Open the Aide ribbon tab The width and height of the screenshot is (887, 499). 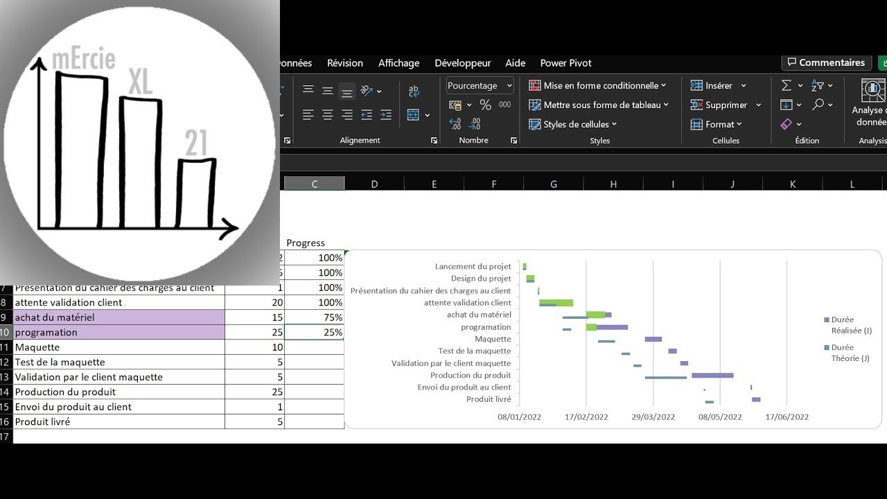point(516,62)
